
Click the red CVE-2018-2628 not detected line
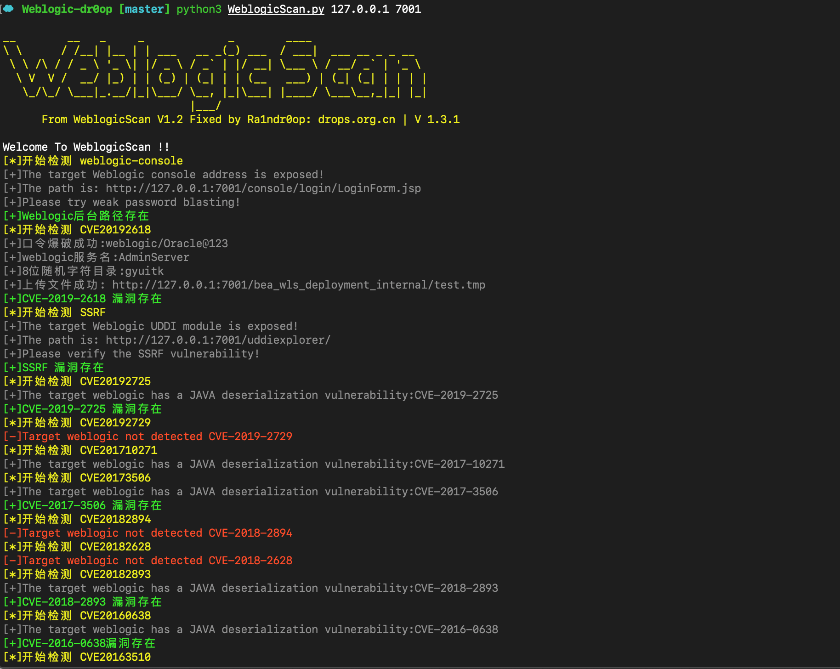point(148,561)
